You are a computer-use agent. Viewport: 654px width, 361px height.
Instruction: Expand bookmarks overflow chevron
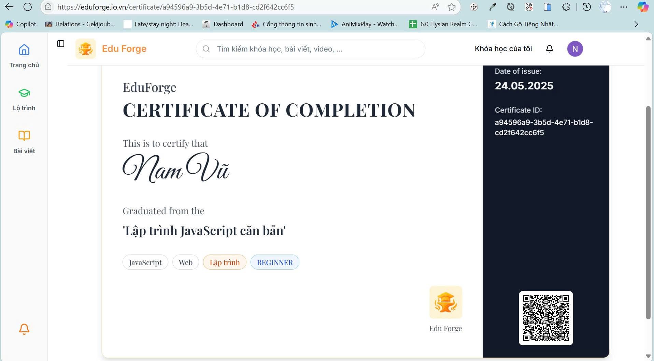(636, 24)
